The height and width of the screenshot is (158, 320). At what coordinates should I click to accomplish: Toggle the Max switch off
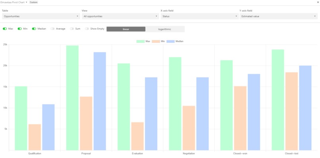click(5, 29)
